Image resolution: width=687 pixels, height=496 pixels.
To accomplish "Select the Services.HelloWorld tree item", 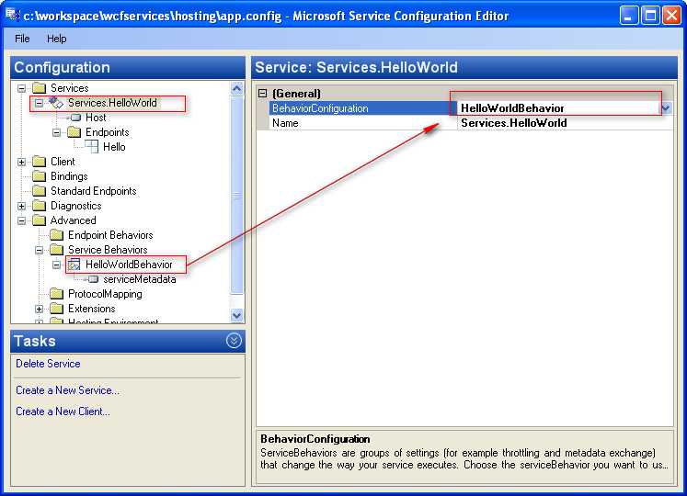I will pos(112,103).
